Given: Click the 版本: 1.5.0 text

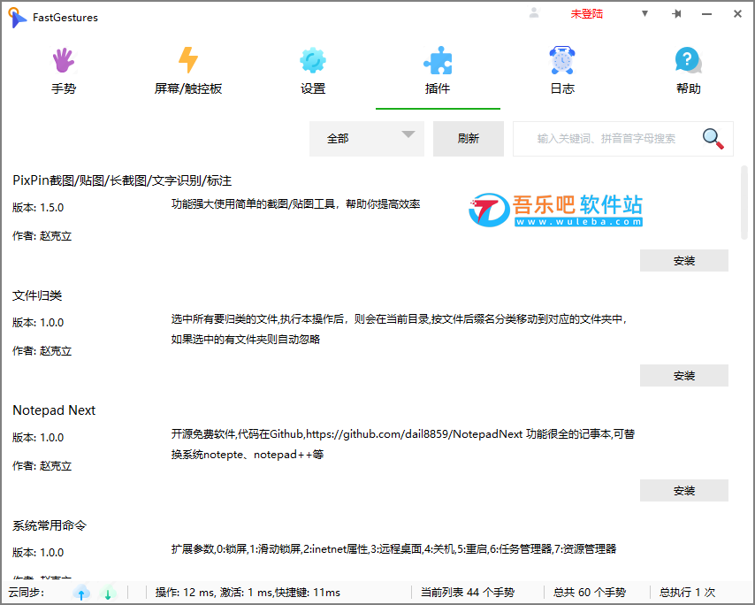Looking at the screenshot, I should coord(38,208).
